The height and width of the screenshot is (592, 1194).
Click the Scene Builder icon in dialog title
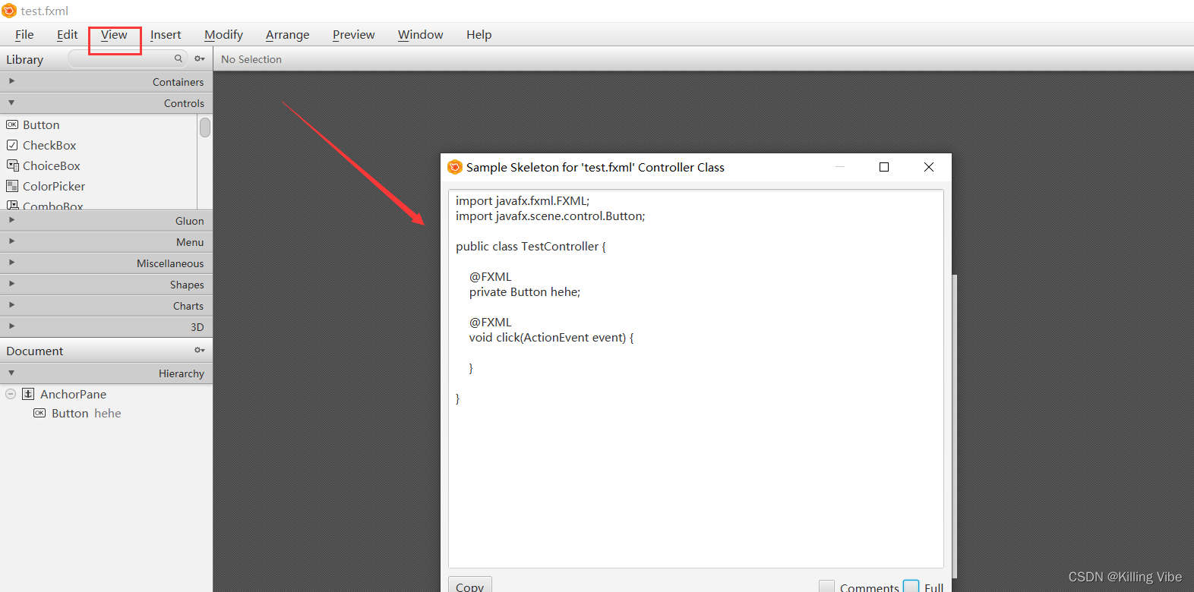point(455,167)
